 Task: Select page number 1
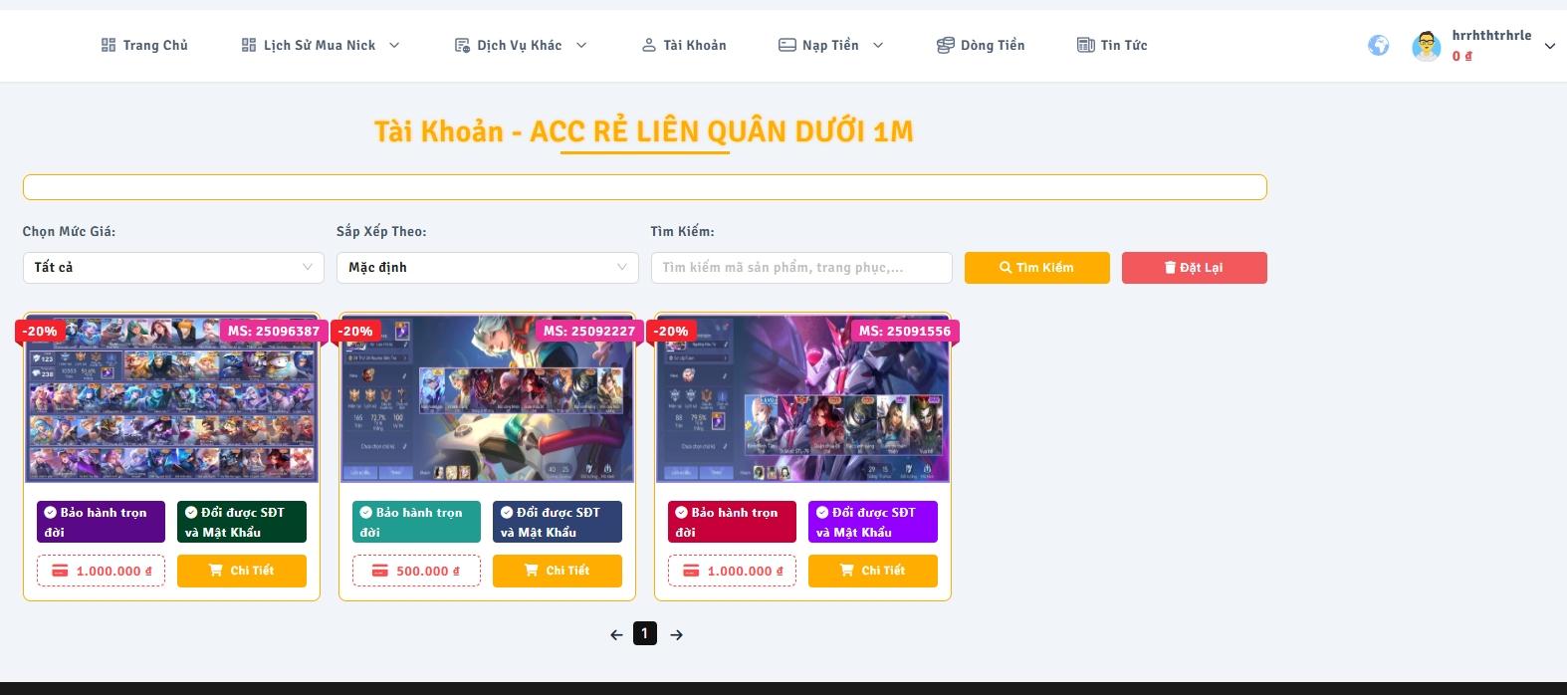645,633
